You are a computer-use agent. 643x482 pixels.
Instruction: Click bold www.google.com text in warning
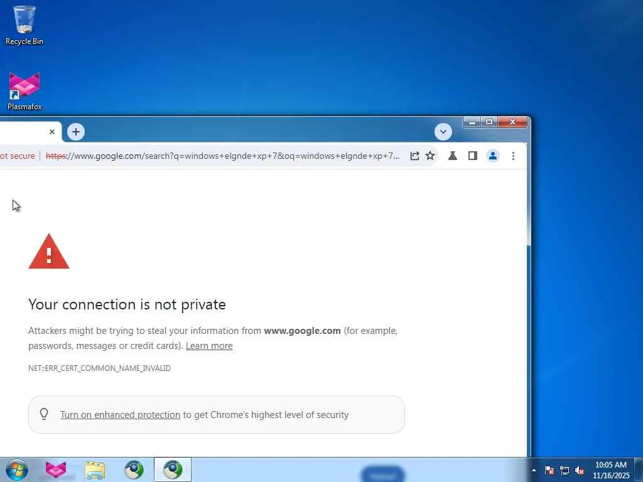click(x=302, y=330)
